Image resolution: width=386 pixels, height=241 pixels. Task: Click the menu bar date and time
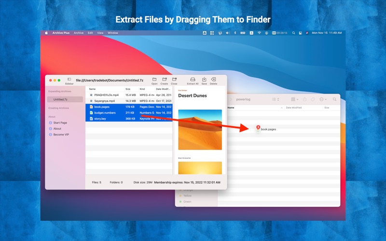coord(327,33)
